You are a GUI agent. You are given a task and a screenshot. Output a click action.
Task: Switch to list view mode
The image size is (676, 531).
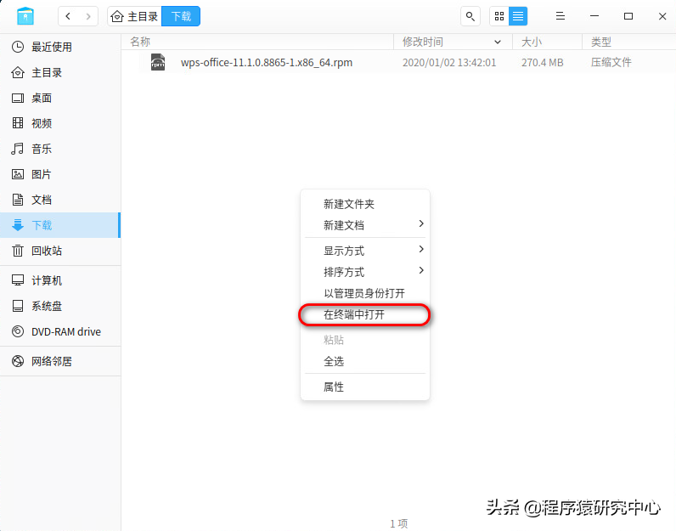coord(518,16)
